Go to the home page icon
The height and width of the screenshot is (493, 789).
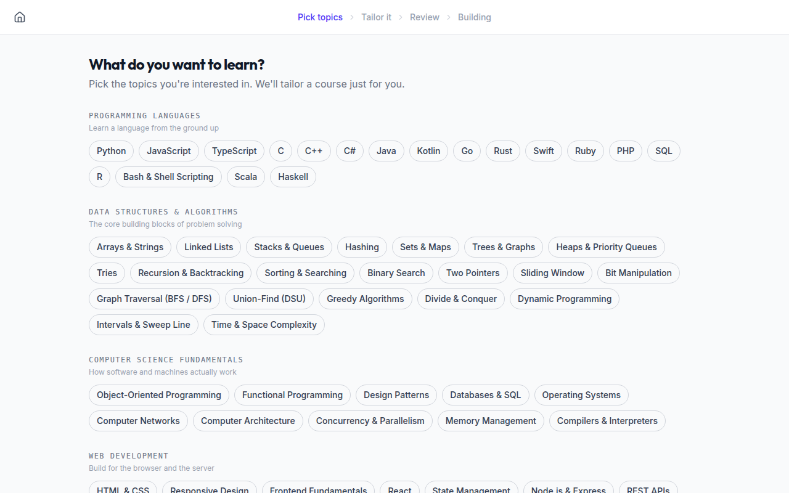(20, 17)
